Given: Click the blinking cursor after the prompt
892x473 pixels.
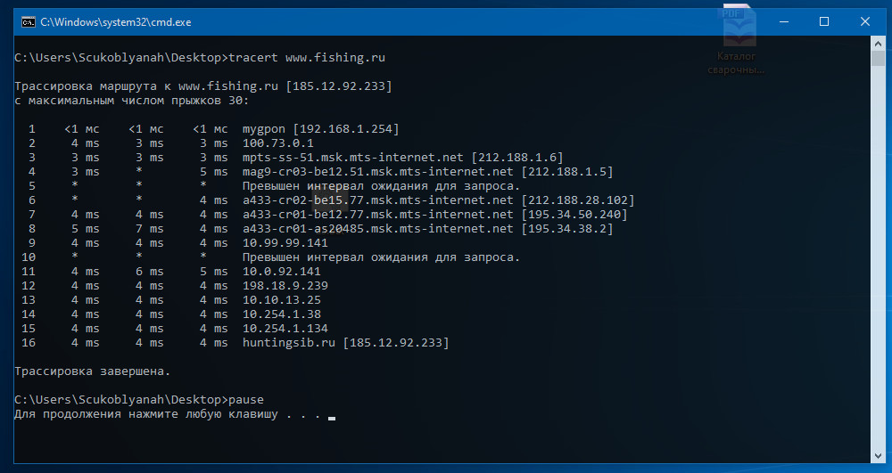Looking at the screenshot, I should tap(332, 417).
